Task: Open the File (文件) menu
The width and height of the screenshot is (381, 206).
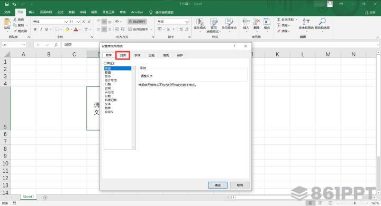Action: click(7, 12)
